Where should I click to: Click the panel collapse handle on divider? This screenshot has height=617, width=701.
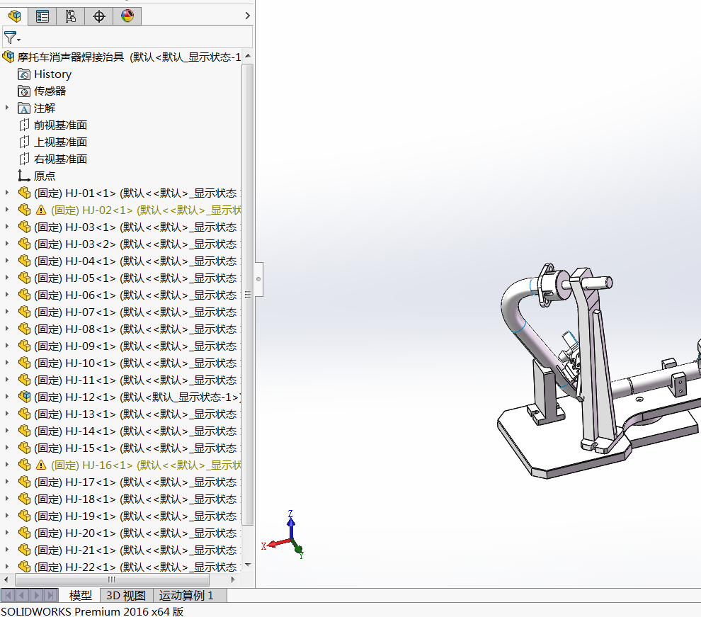[258, 279]
